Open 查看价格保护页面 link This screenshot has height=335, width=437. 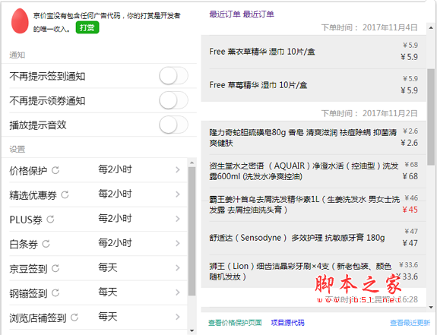[x=235, y=323]
